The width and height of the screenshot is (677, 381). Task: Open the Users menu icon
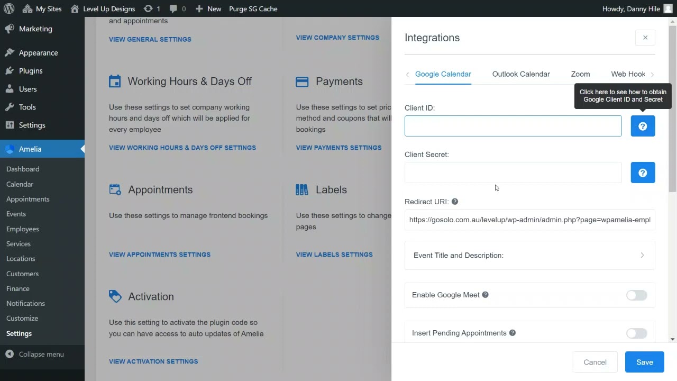coord(10,89)
